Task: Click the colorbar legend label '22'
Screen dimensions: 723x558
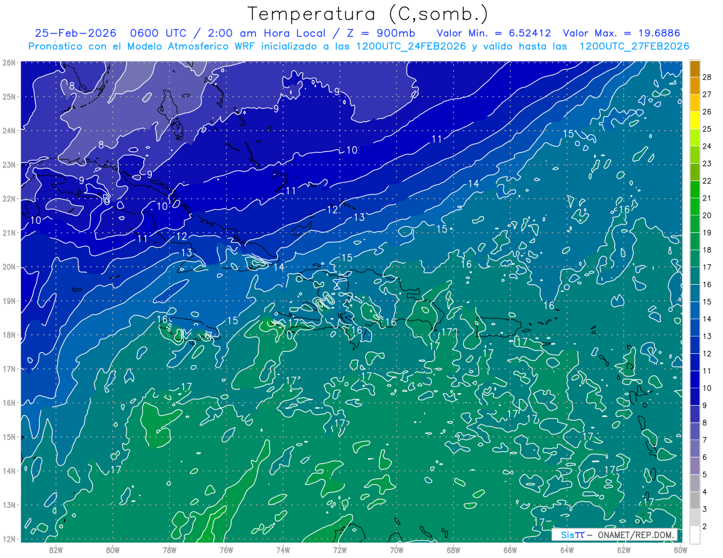Action: pyautogui.click(x=707, y=181)
